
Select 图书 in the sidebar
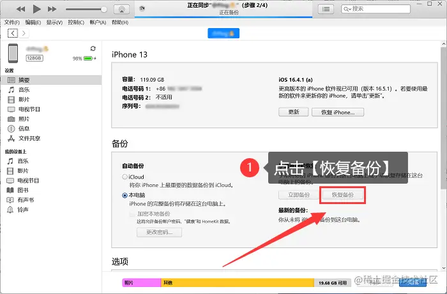click(51, 190)
